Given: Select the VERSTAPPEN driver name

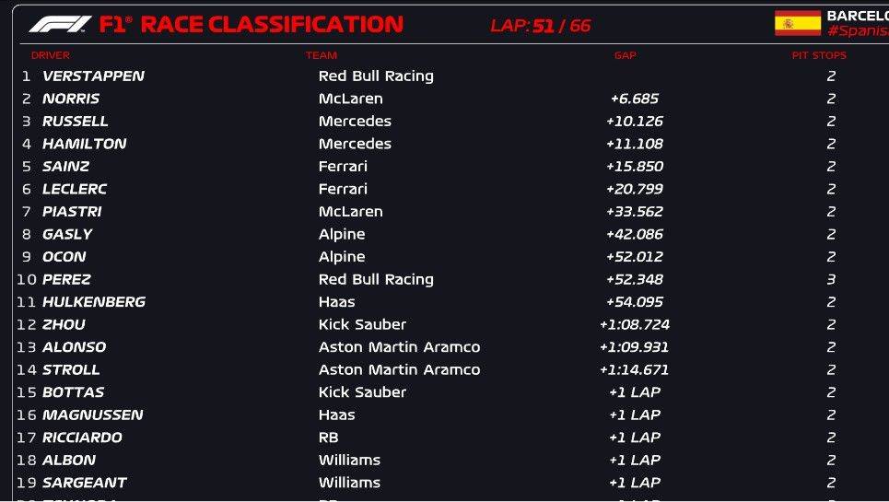Looking at the screenshot, I should tap(93, 76).
